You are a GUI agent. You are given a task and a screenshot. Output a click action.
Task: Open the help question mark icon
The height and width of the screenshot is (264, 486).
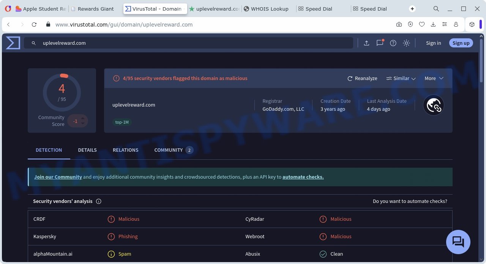pos(393,43)
